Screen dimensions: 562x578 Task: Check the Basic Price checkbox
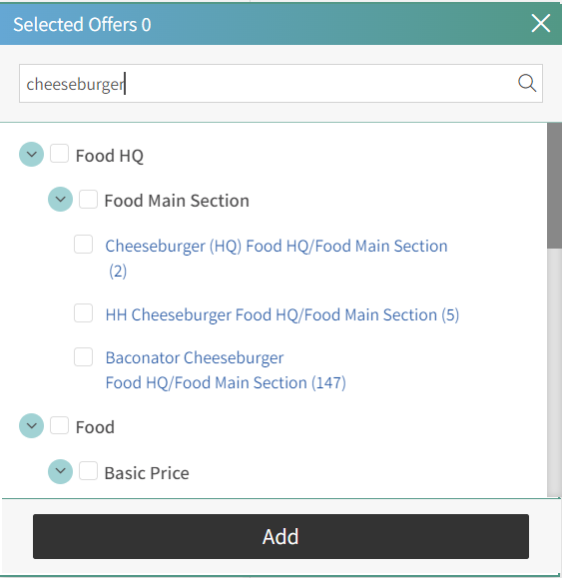89,471
